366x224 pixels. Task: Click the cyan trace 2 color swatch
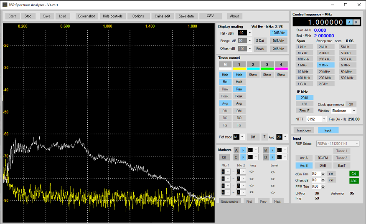coord(253,69)
